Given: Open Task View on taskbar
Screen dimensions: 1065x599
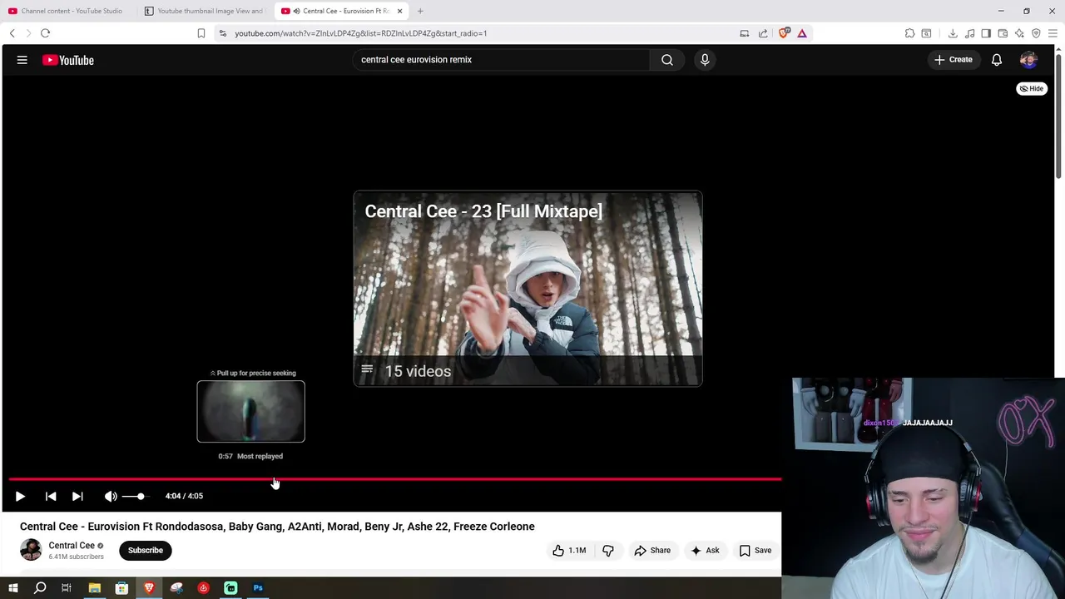Looking at the screenshot, I should point(67,588).
